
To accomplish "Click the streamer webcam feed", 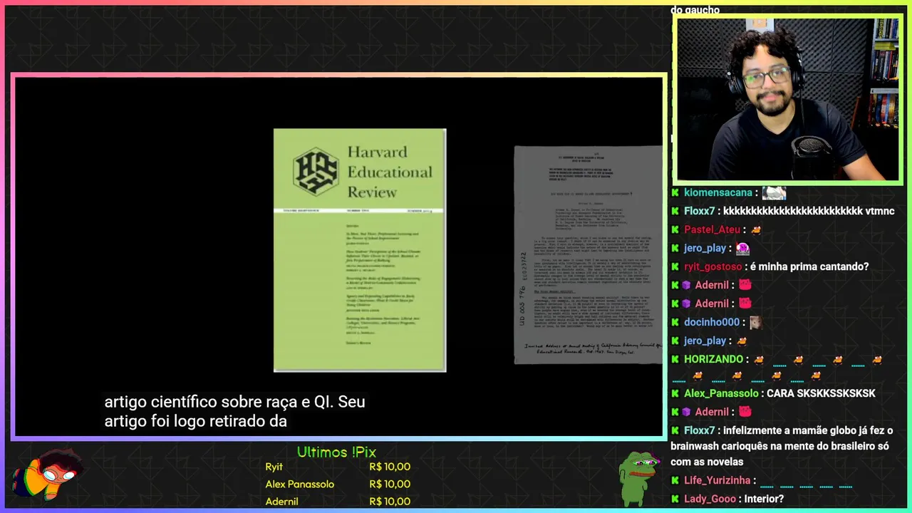I will (788, 99).
